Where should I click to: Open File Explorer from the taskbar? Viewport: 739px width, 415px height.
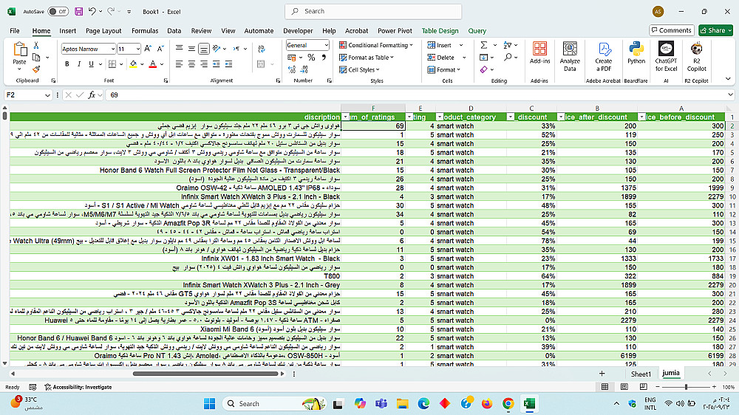pyautogui.click(x=402, y=404)
